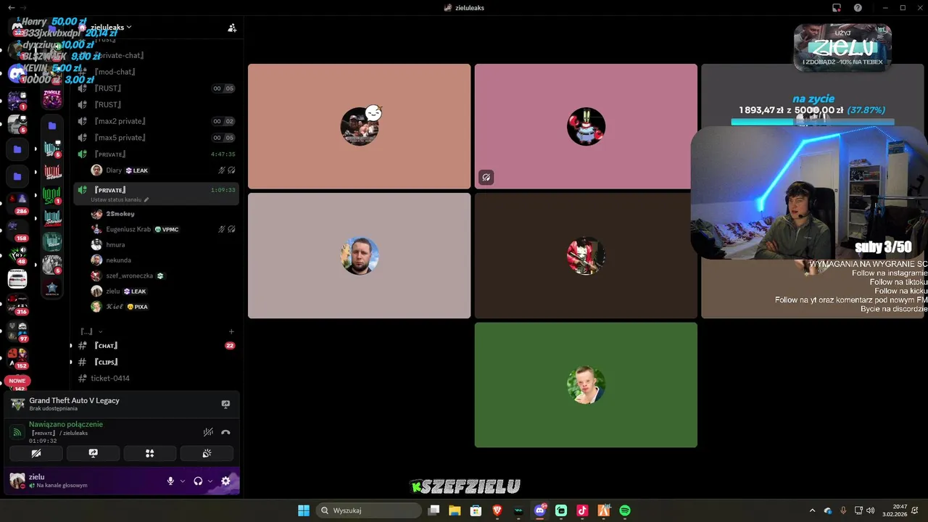
Task: Go back using title bar left arrow
Action: (x=11, y=7)
